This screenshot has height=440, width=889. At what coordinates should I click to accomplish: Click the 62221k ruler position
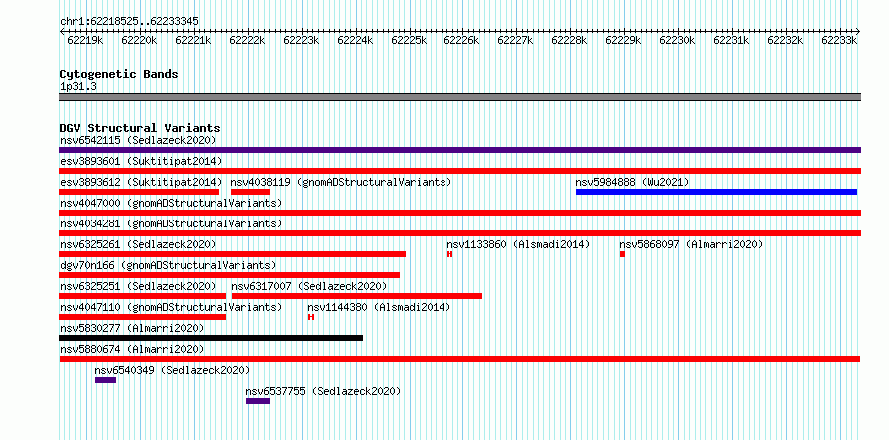coord(193,41)
